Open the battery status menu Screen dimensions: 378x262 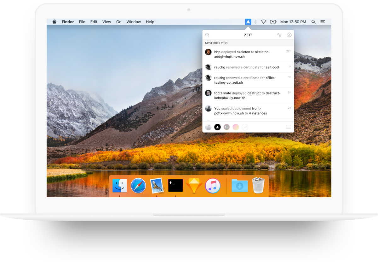[x=273, y=22]
